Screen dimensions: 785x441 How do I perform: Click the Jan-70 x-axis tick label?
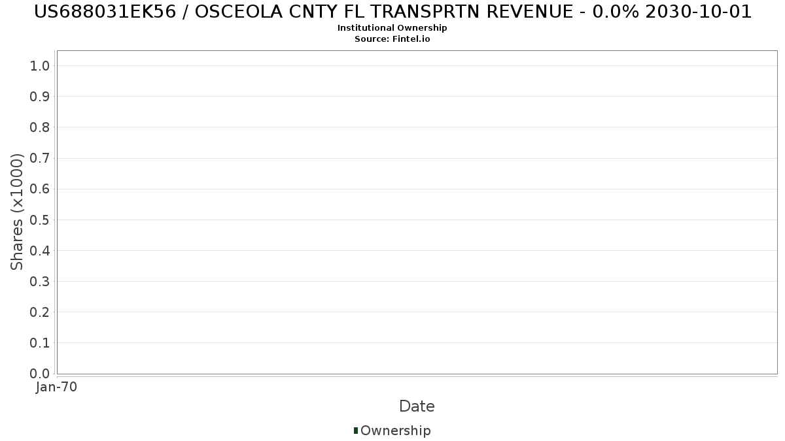click(x=57, y=387)
